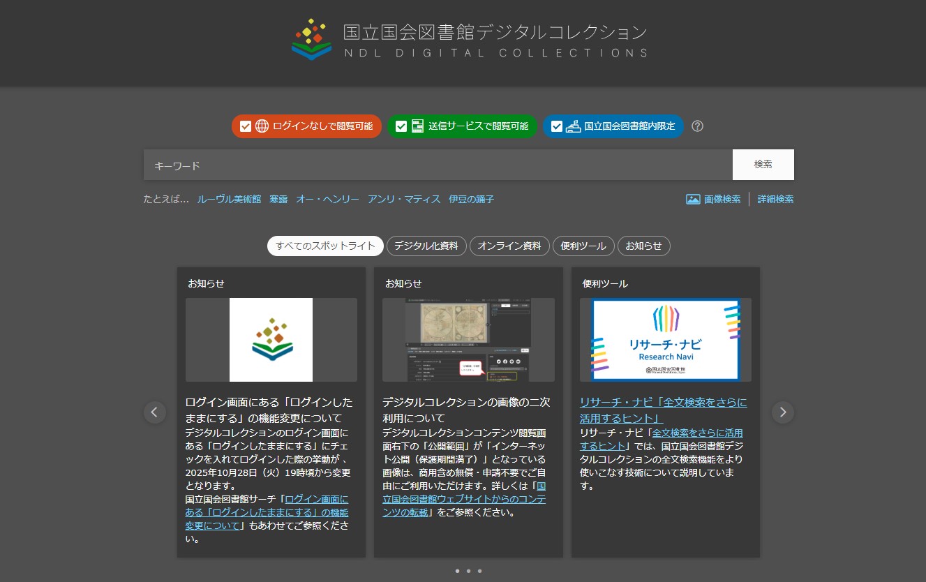This screenshot has width=926, height=582.
Task: Click the キーワード search input field
Action: pyautogui.click(x=438, y=165)
